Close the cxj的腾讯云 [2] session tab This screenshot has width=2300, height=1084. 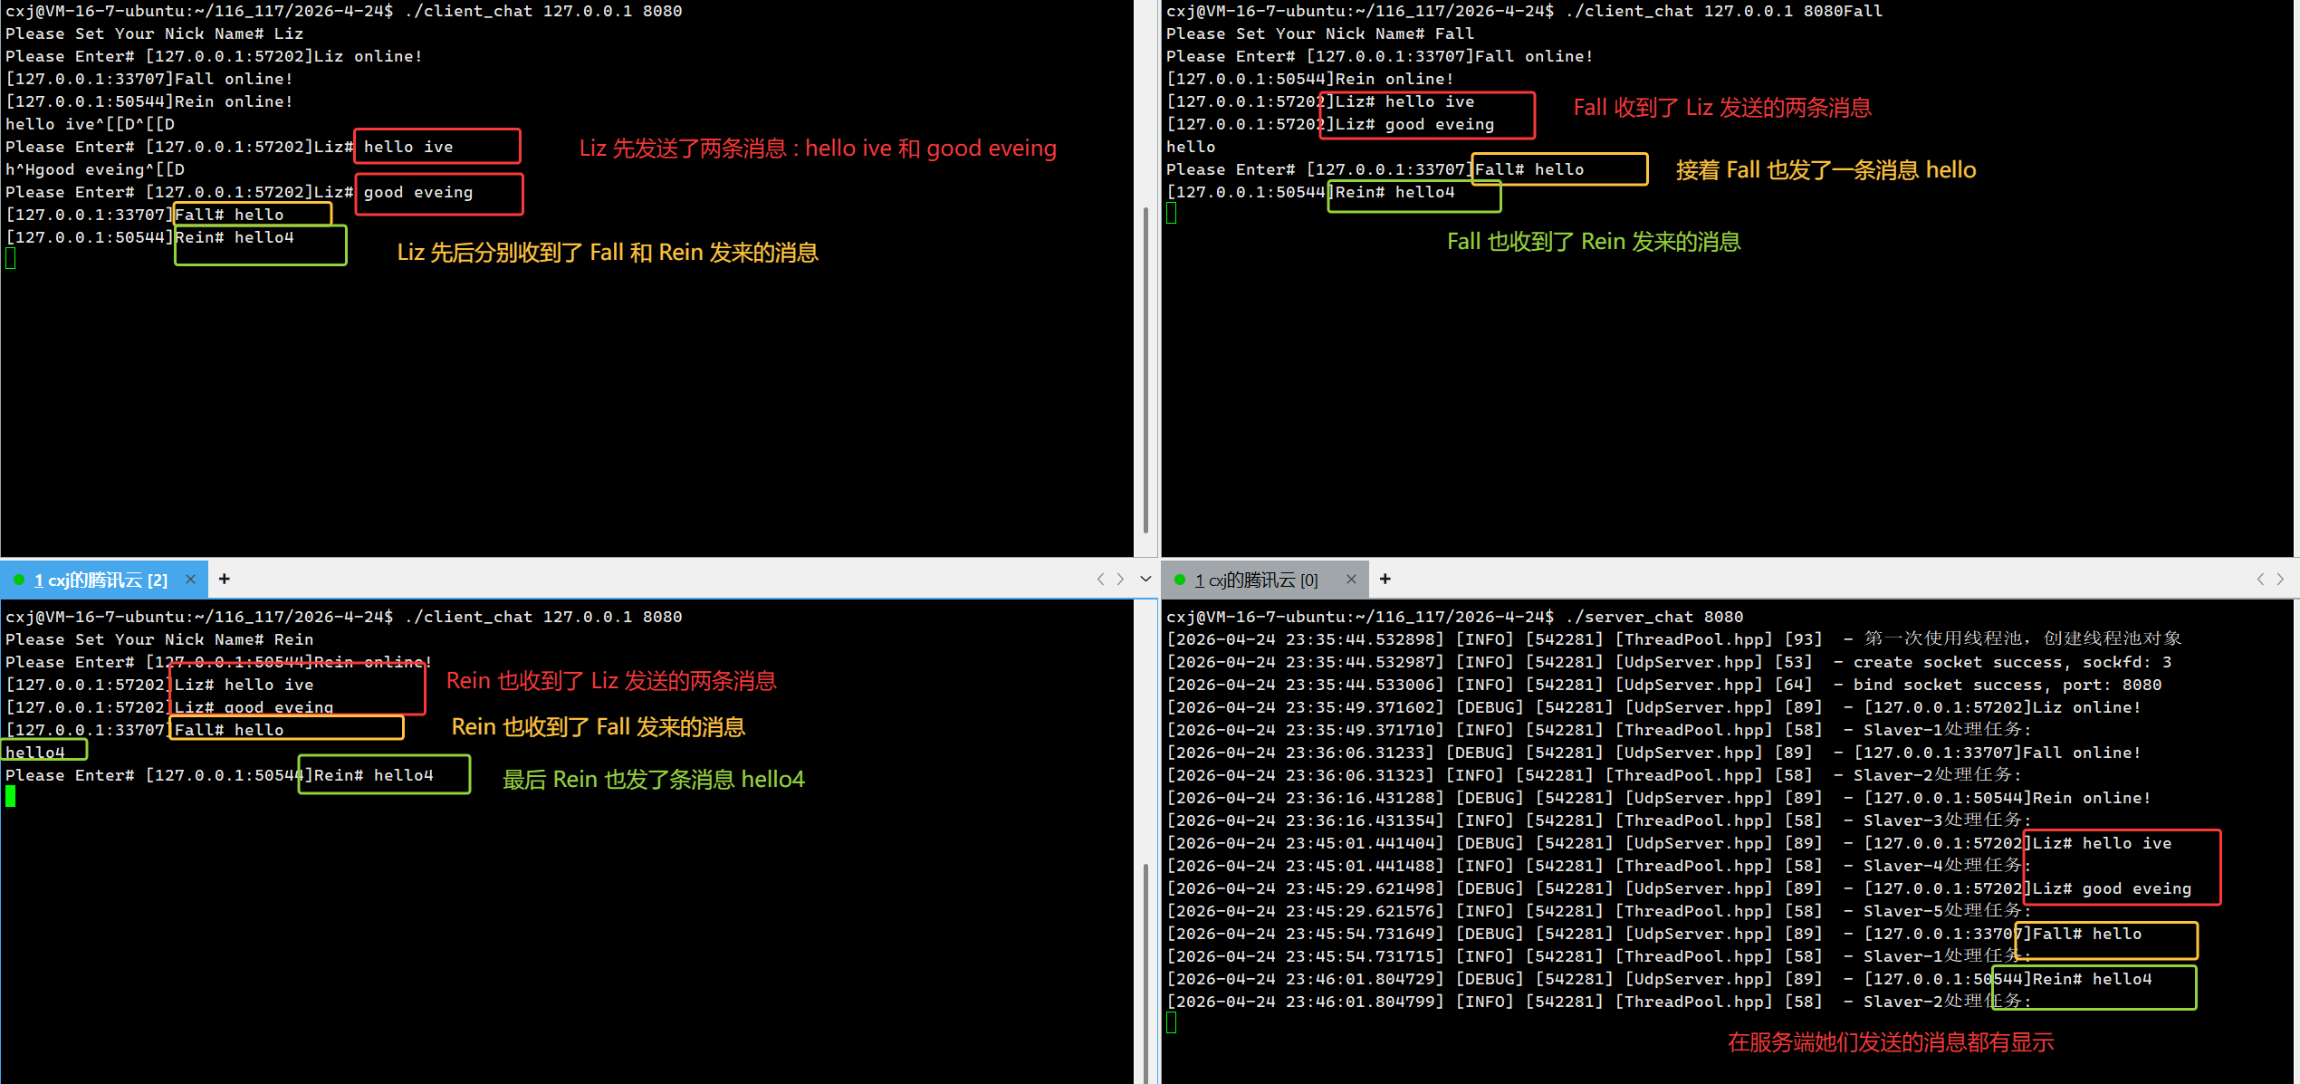point(190,580)
